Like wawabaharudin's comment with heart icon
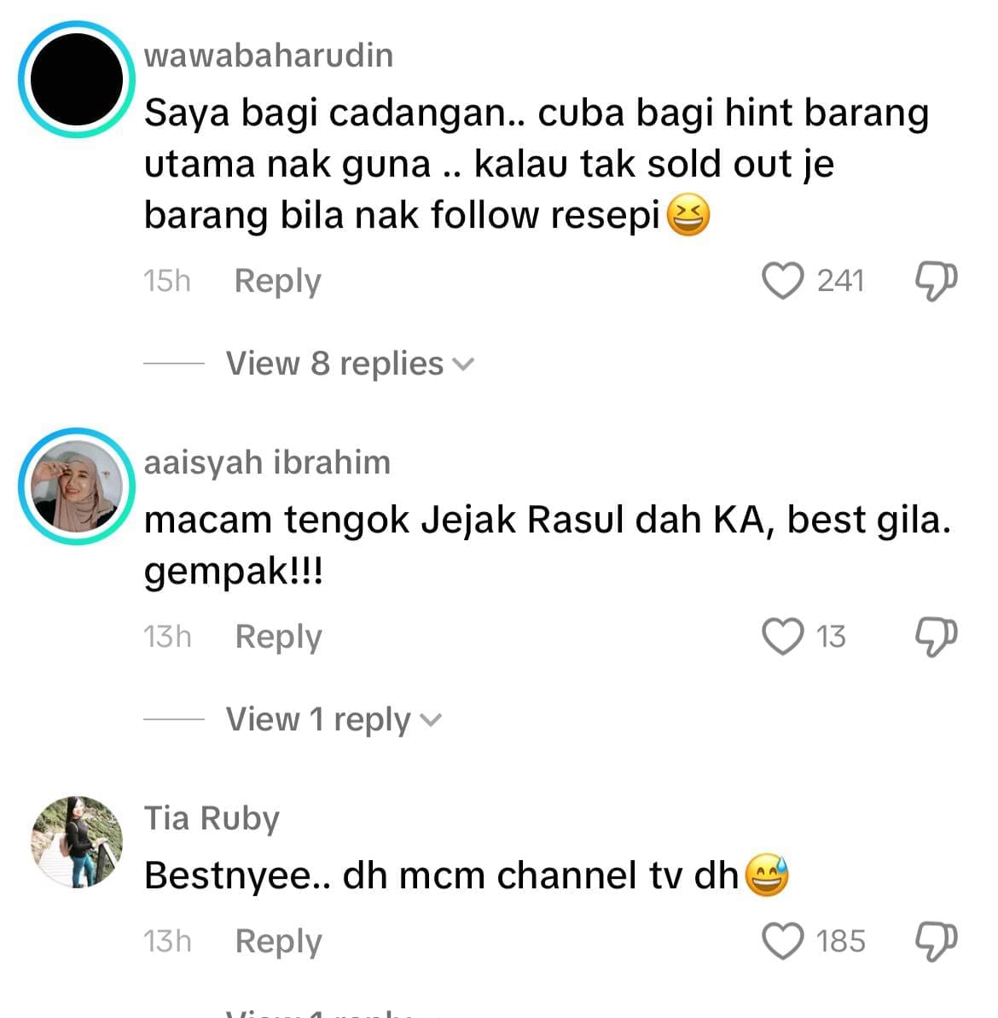The width and height of the screenshot is (998, 1018). [782, 281]
